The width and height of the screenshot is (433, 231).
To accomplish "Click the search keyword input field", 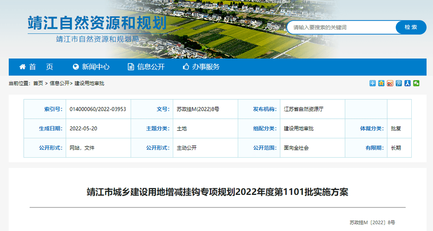I will pyautogui.click(x=341, y=27).
